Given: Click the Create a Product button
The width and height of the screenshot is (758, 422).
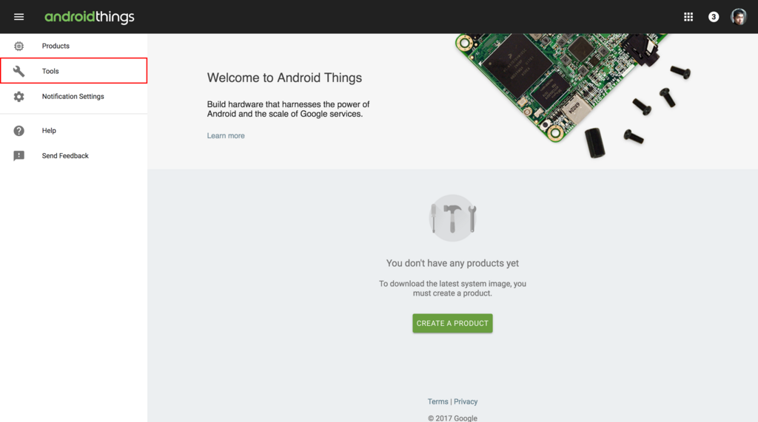Looking at the screenshot, I should pos(452,323).
